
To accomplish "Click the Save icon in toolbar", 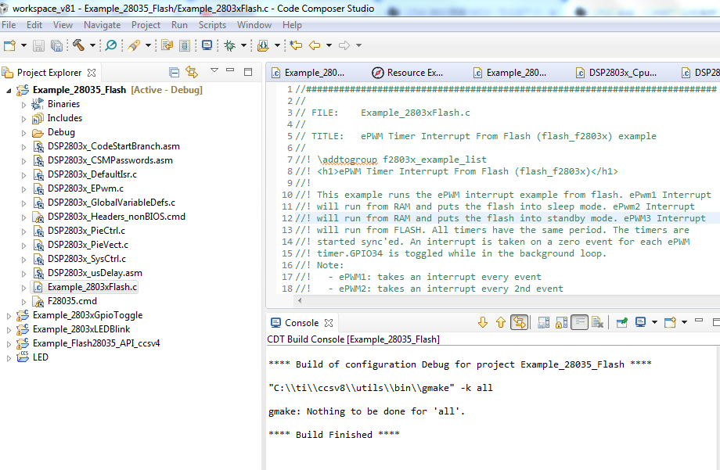I will point(38,45).
